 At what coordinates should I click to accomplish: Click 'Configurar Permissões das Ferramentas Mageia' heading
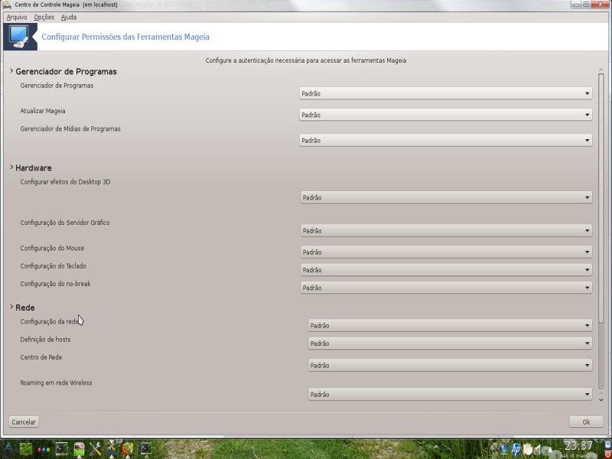125,37
